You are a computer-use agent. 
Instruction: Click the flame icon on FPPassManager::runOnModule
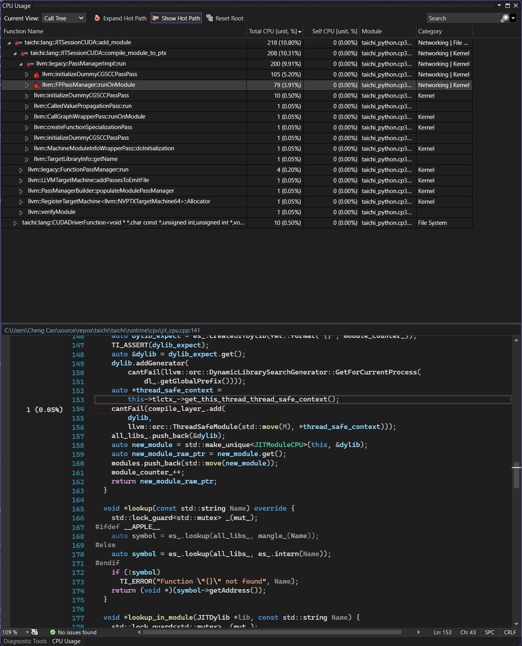(37, 85)
